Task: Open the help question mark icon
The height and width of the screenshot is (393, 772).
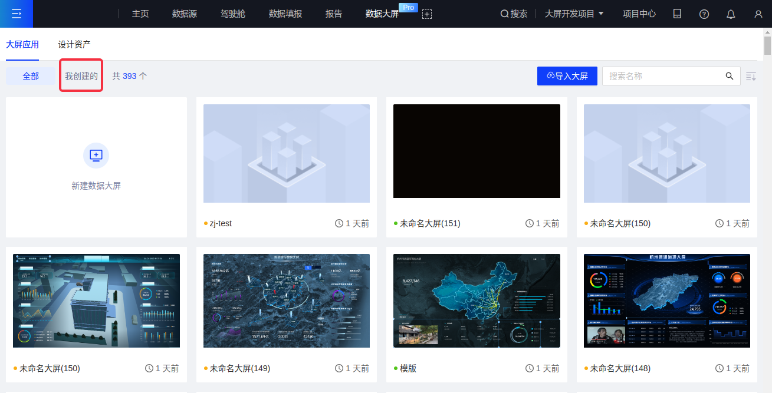Action: [x=704, y=14]
